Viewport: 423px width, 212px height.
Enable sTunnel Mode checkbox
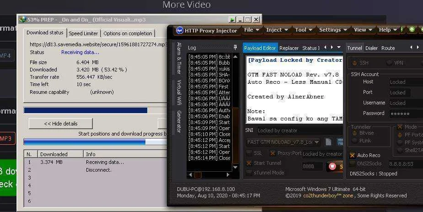pos(249,173)
